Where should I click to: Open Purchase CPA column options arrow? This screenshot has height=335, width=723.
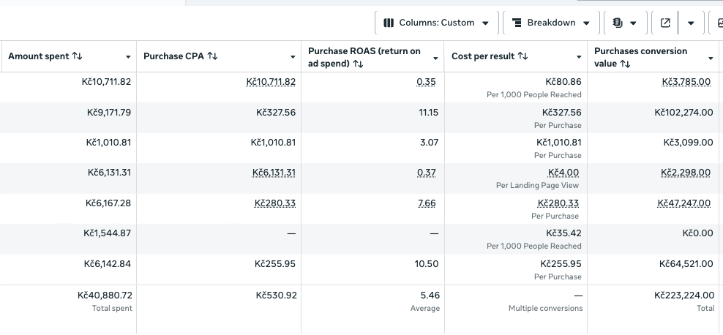click(x=293, y=57)
